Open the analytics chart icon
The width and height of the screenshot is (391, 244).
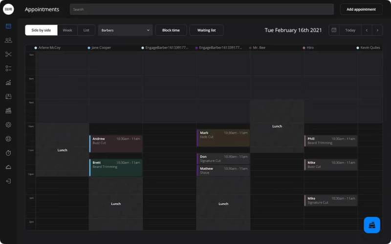pyautogui.click(x=8, y=82)
